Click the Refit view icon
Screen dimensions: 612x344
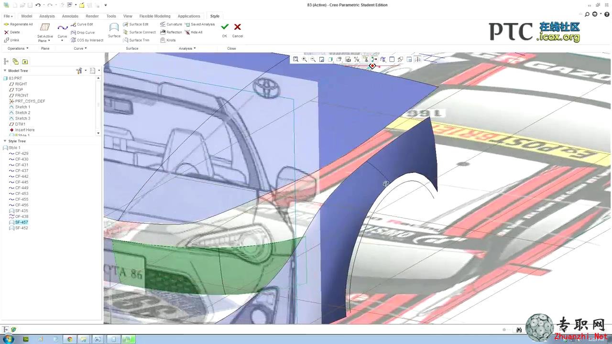pyautogui.click(x=295, y=59)
